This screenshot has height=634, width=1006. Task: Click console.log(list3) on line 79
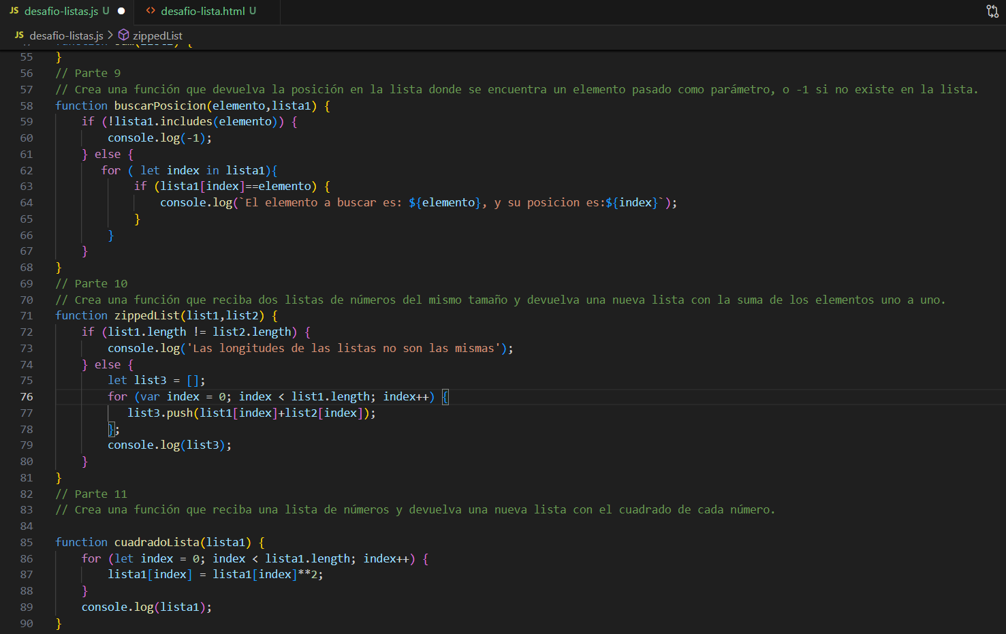tap(170, 445)
